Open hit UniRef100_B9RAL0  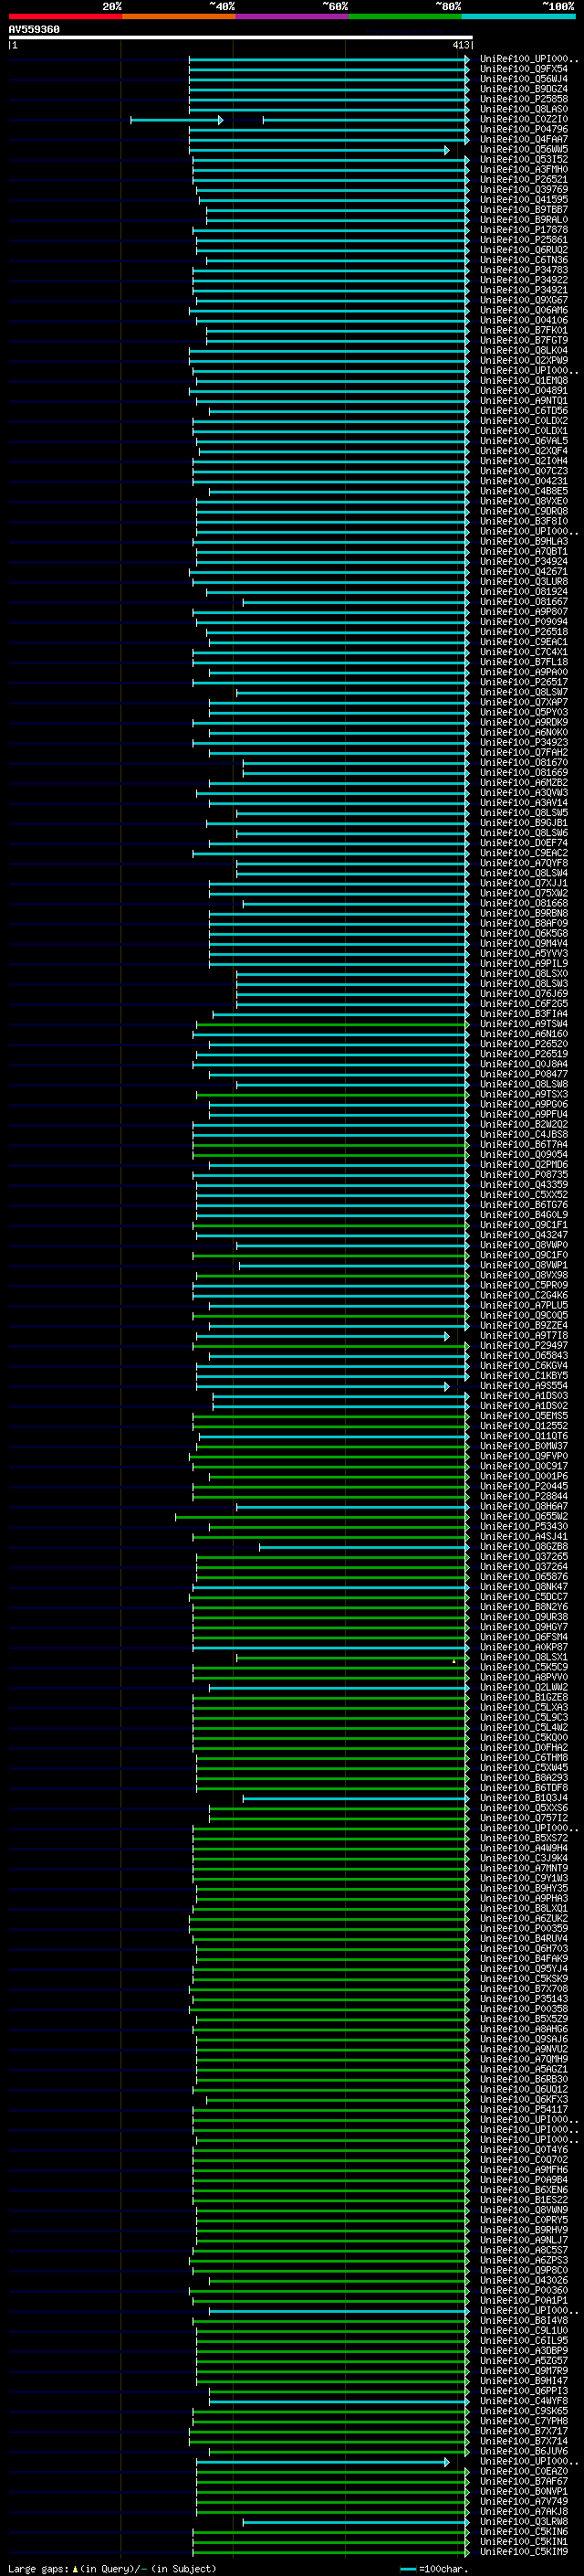pyautogui.click(x=524, y=220)
